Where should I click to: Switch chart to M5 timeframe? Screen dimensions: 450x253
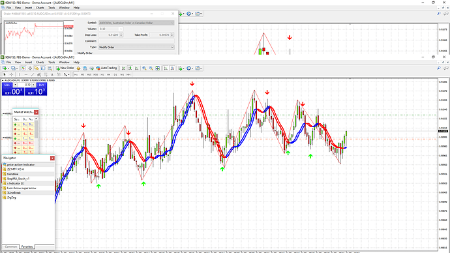[x=82, y=74]
